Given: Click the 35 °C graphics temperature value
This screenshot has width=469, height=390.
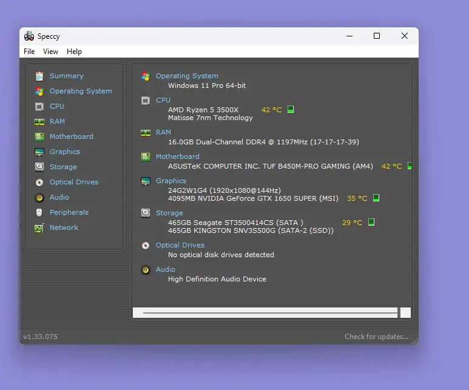Looking at the screenshot, I should (357, 198).
